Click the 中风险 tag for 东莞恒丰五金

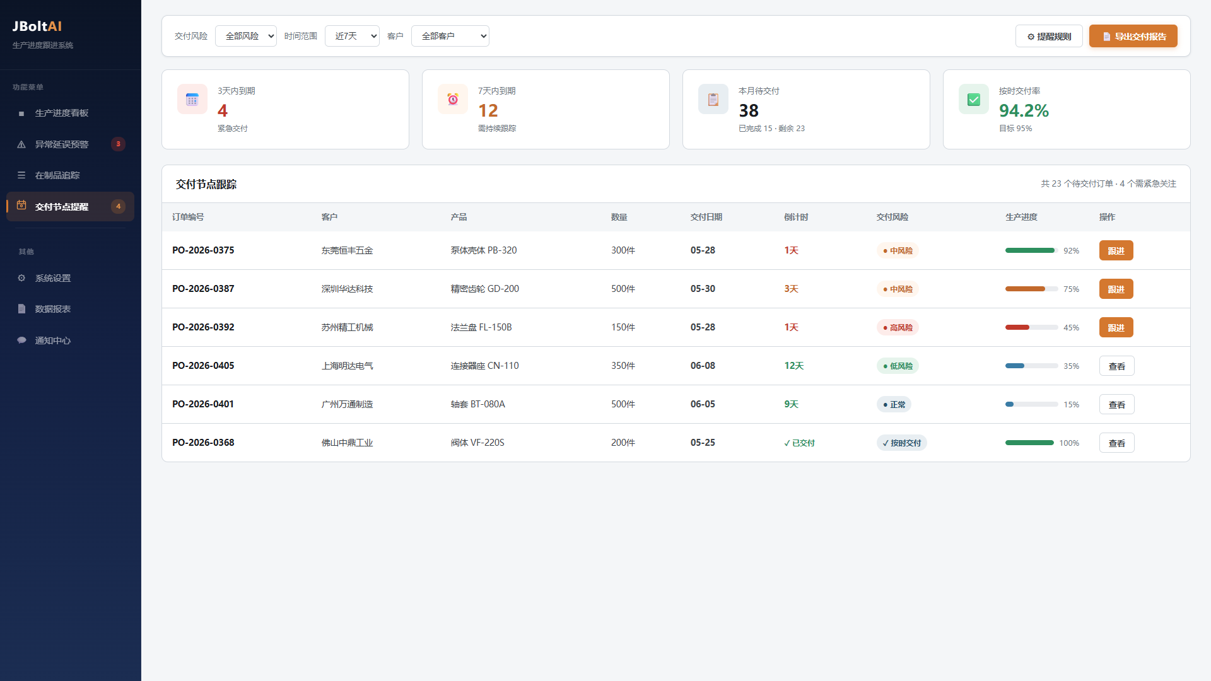(898, 250)
